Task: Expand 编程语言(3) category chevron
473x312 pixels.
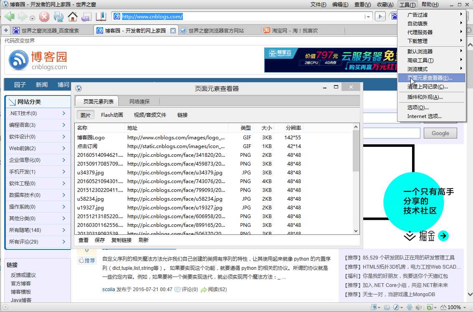Action: pyautogui.click(x=63, y=125)
